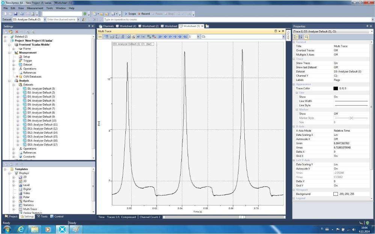
Task: Open the Windows Start menu
Action: 7,229
